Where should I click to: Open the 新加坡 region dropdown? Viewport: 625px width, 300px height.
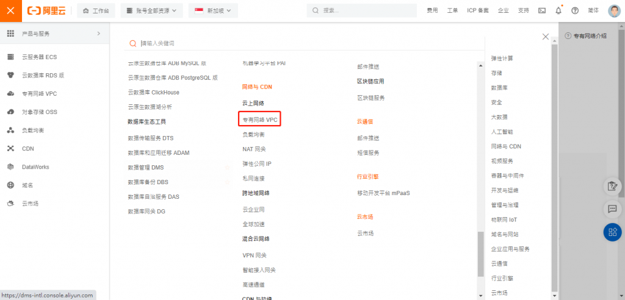(213, 11)
